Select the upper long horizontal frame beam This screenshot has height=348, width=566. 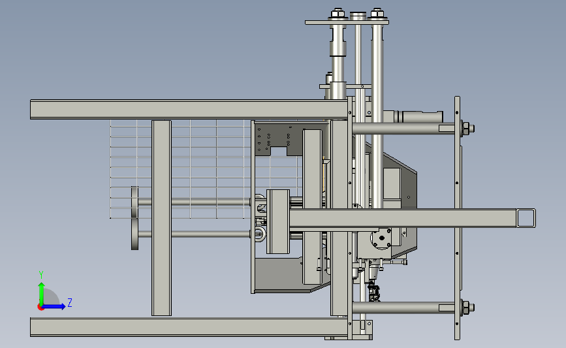click(189, 110)
